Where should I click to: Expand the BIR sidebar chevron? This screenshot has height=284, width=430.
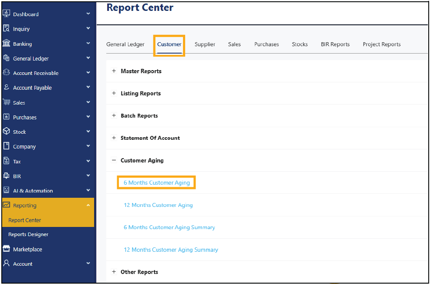(88, 176)
